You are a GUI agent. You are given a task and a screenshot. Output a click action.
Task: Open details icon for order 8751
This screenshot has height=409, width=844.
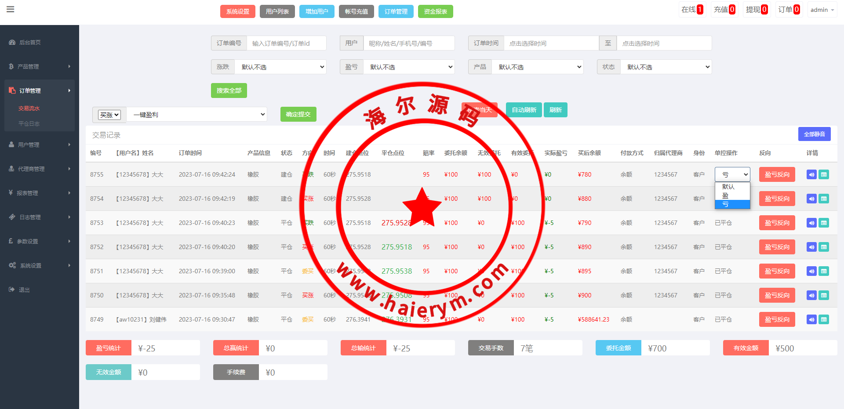[824, 271]
